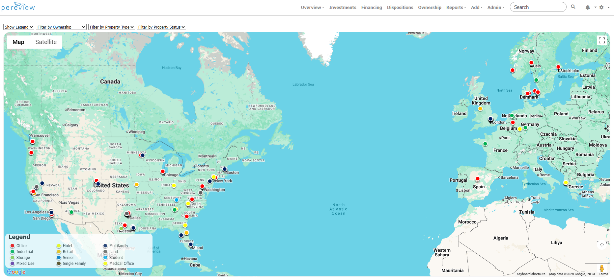Screen dimensions: 614x279
Task: Open the map Terms link
Action: pyautogui.click(x=603, y=274)
